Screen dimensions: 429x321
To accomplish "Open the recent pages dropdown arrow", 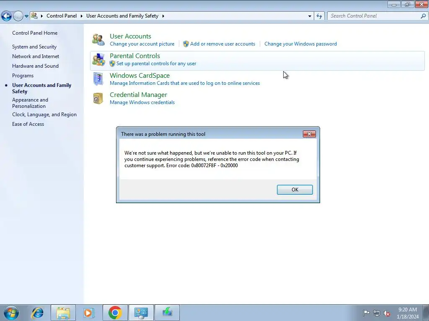I will point(26,16).
